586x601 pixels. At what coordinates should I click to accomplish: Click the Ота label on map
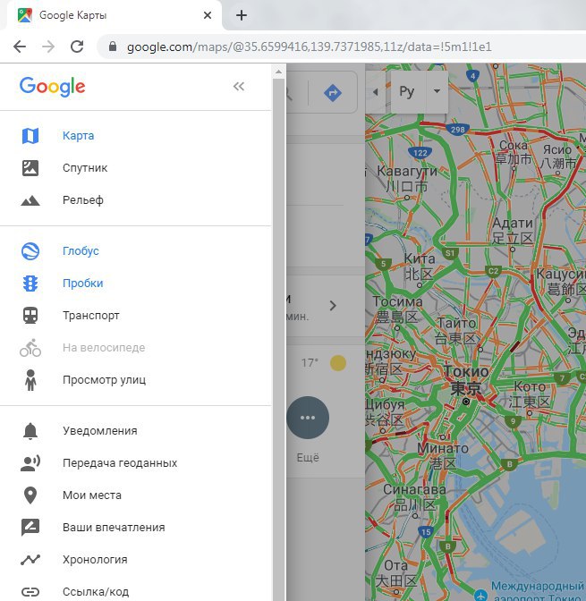click(x=395, y=565)
